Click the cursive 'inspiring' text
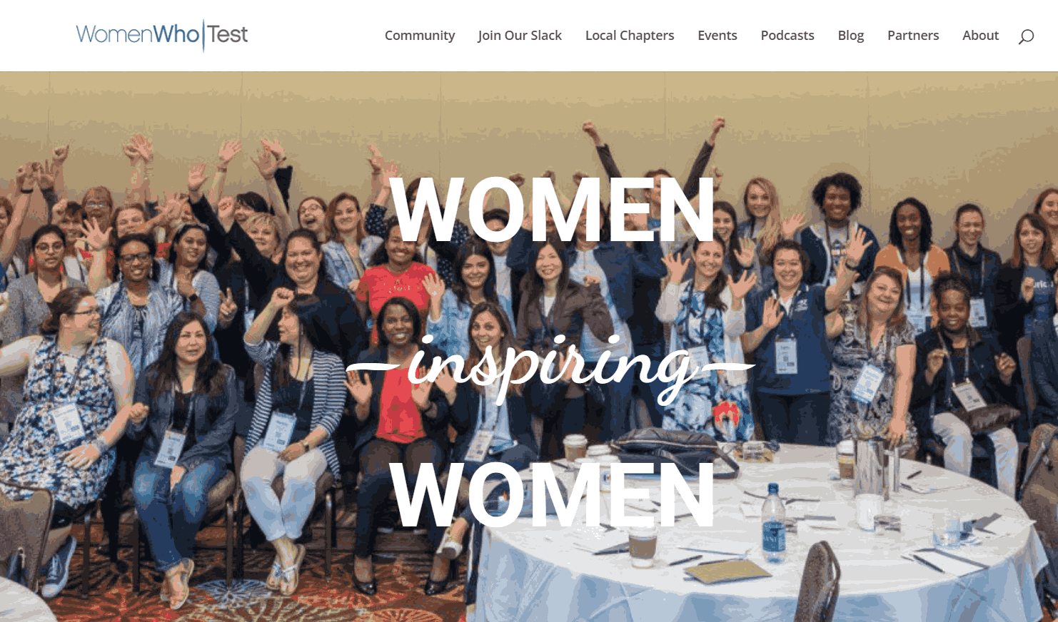This screenshot has width=1058, height=622. (551, 367)
